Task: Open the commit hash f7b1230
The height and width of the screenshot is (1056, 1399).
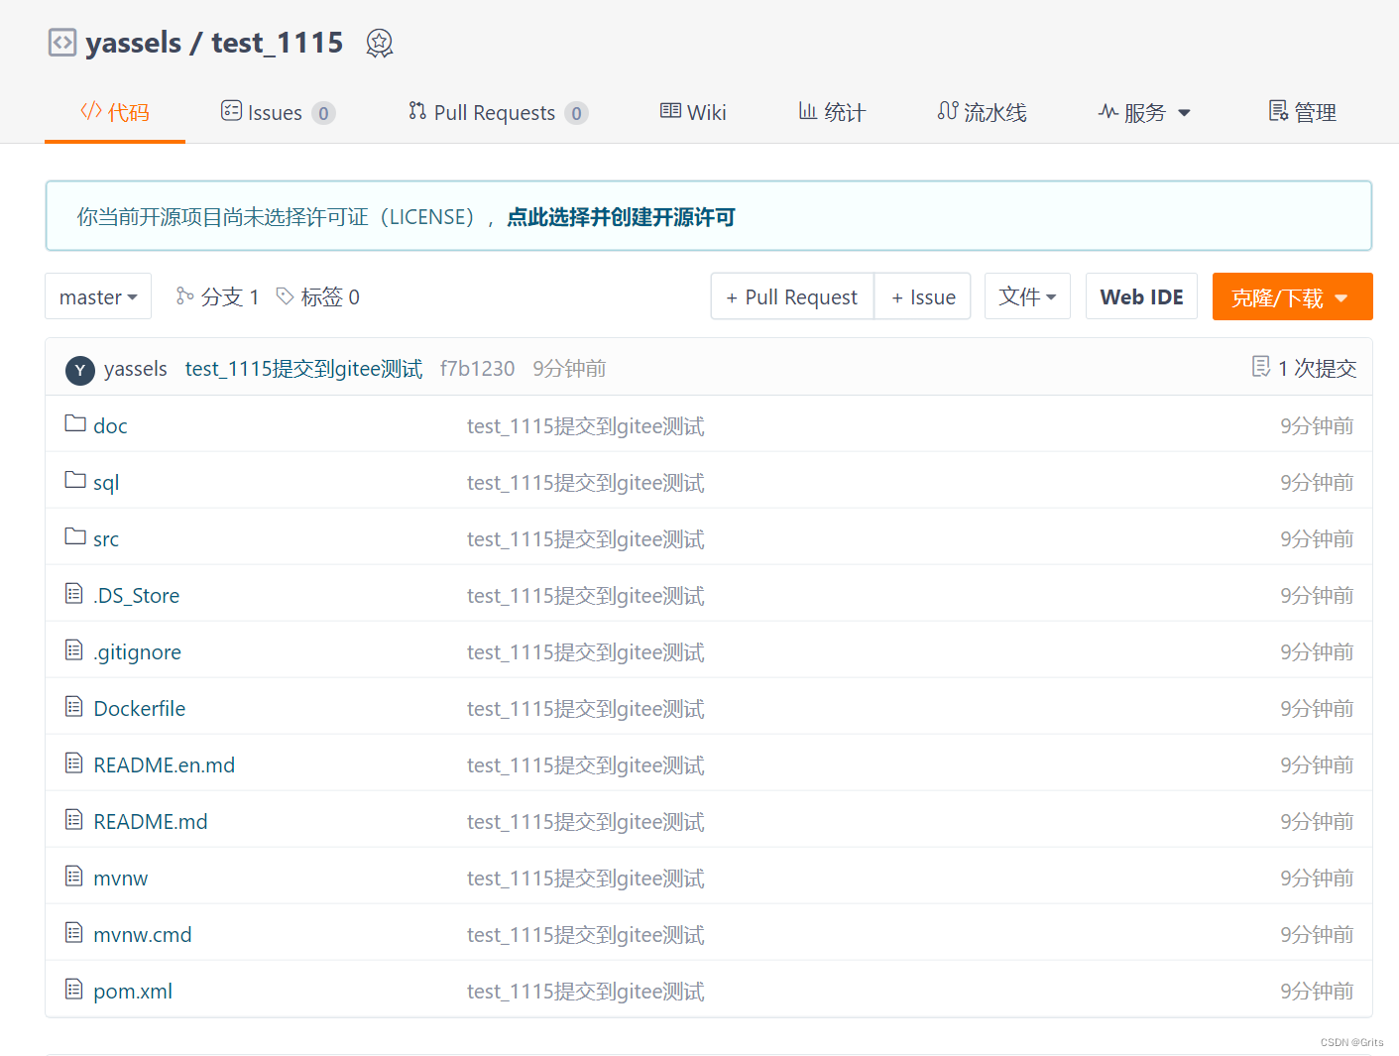Action: 477,369
